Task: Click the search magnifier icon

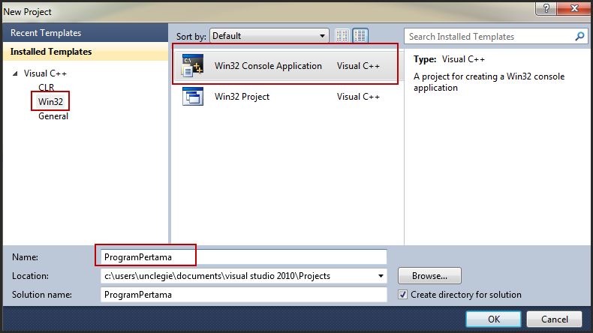Action: (579, 37)
